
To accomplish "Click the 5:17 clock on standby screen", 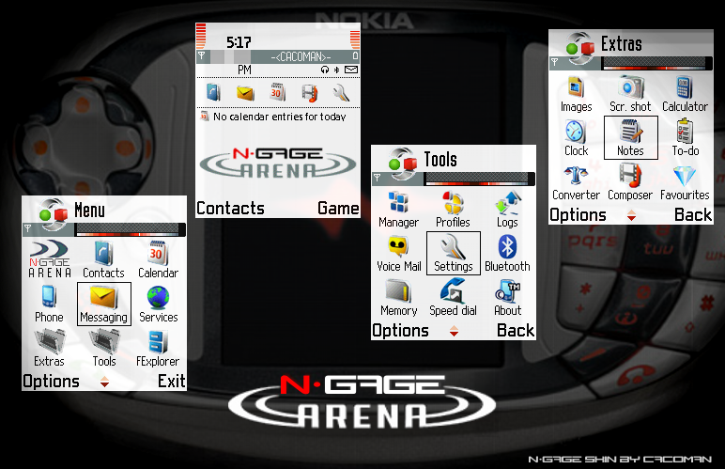I will pyautogui.click(x=239, y=42).
